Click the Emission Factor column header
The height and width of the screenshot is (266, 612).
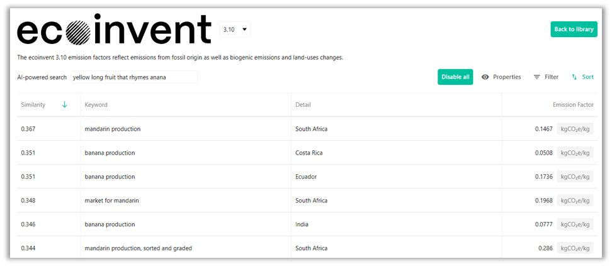(573, 105)
